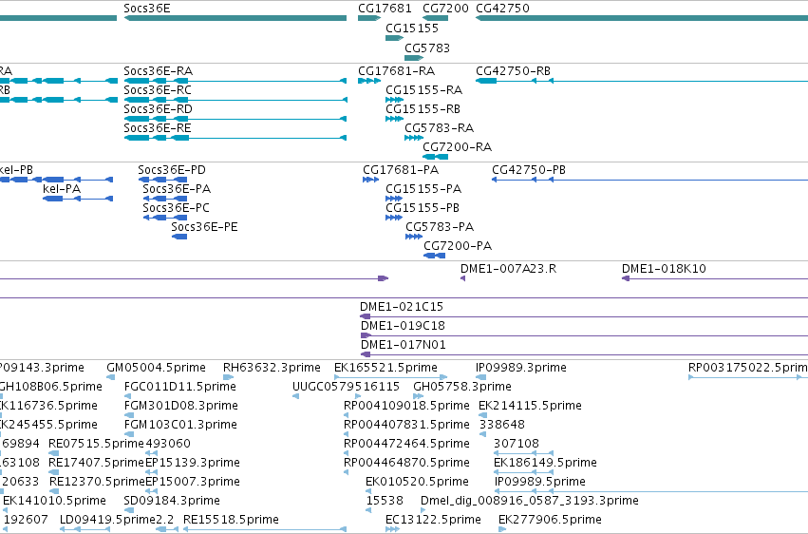The image size is (808, 534).
Task: Click protein Socs36E-PA
Action: click(x=177, y=189)
